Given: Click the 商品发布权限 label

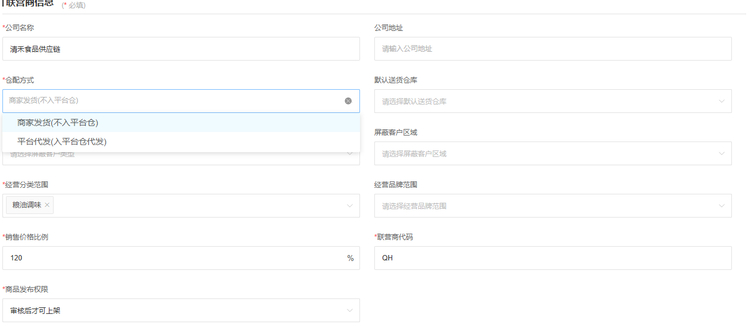Looking at the screenshot, I should tap(27, 289).
